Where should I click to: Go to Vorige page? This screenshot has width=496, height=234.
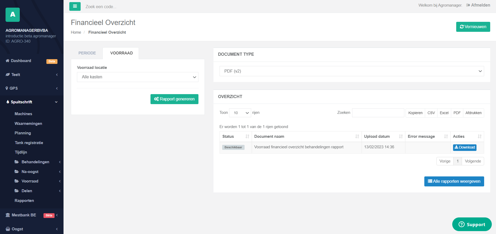point(445,161)
